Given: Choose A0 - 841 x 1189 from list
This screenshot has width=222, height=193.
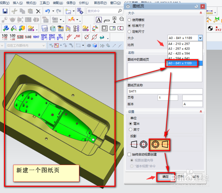Looking at the screenshot, I should [185, 63].
